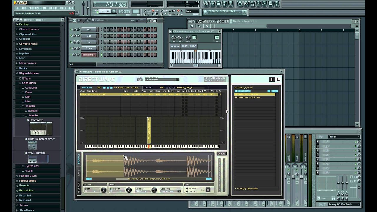
Task: Enable the 440 Hz option in DirectWave
Action: pyautogui.click(x=187, y=191)
